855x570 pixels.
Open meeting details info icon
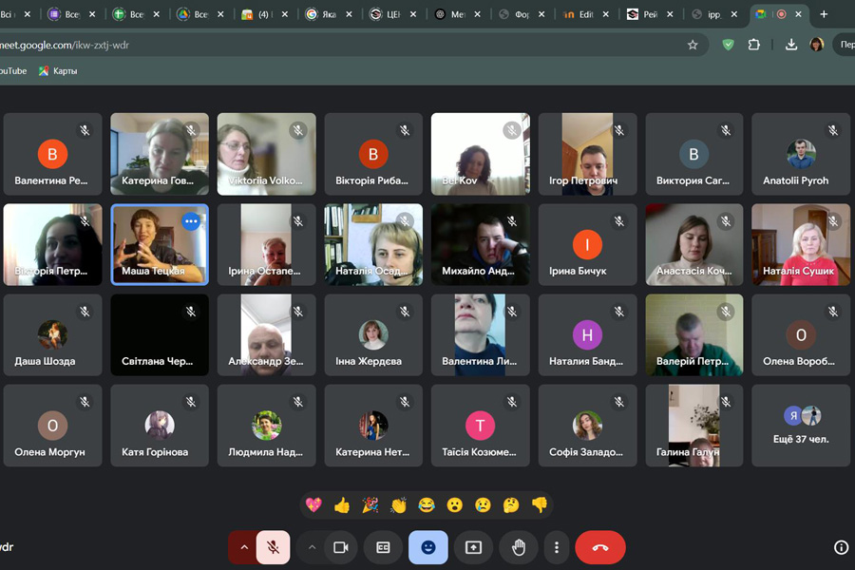842,547
